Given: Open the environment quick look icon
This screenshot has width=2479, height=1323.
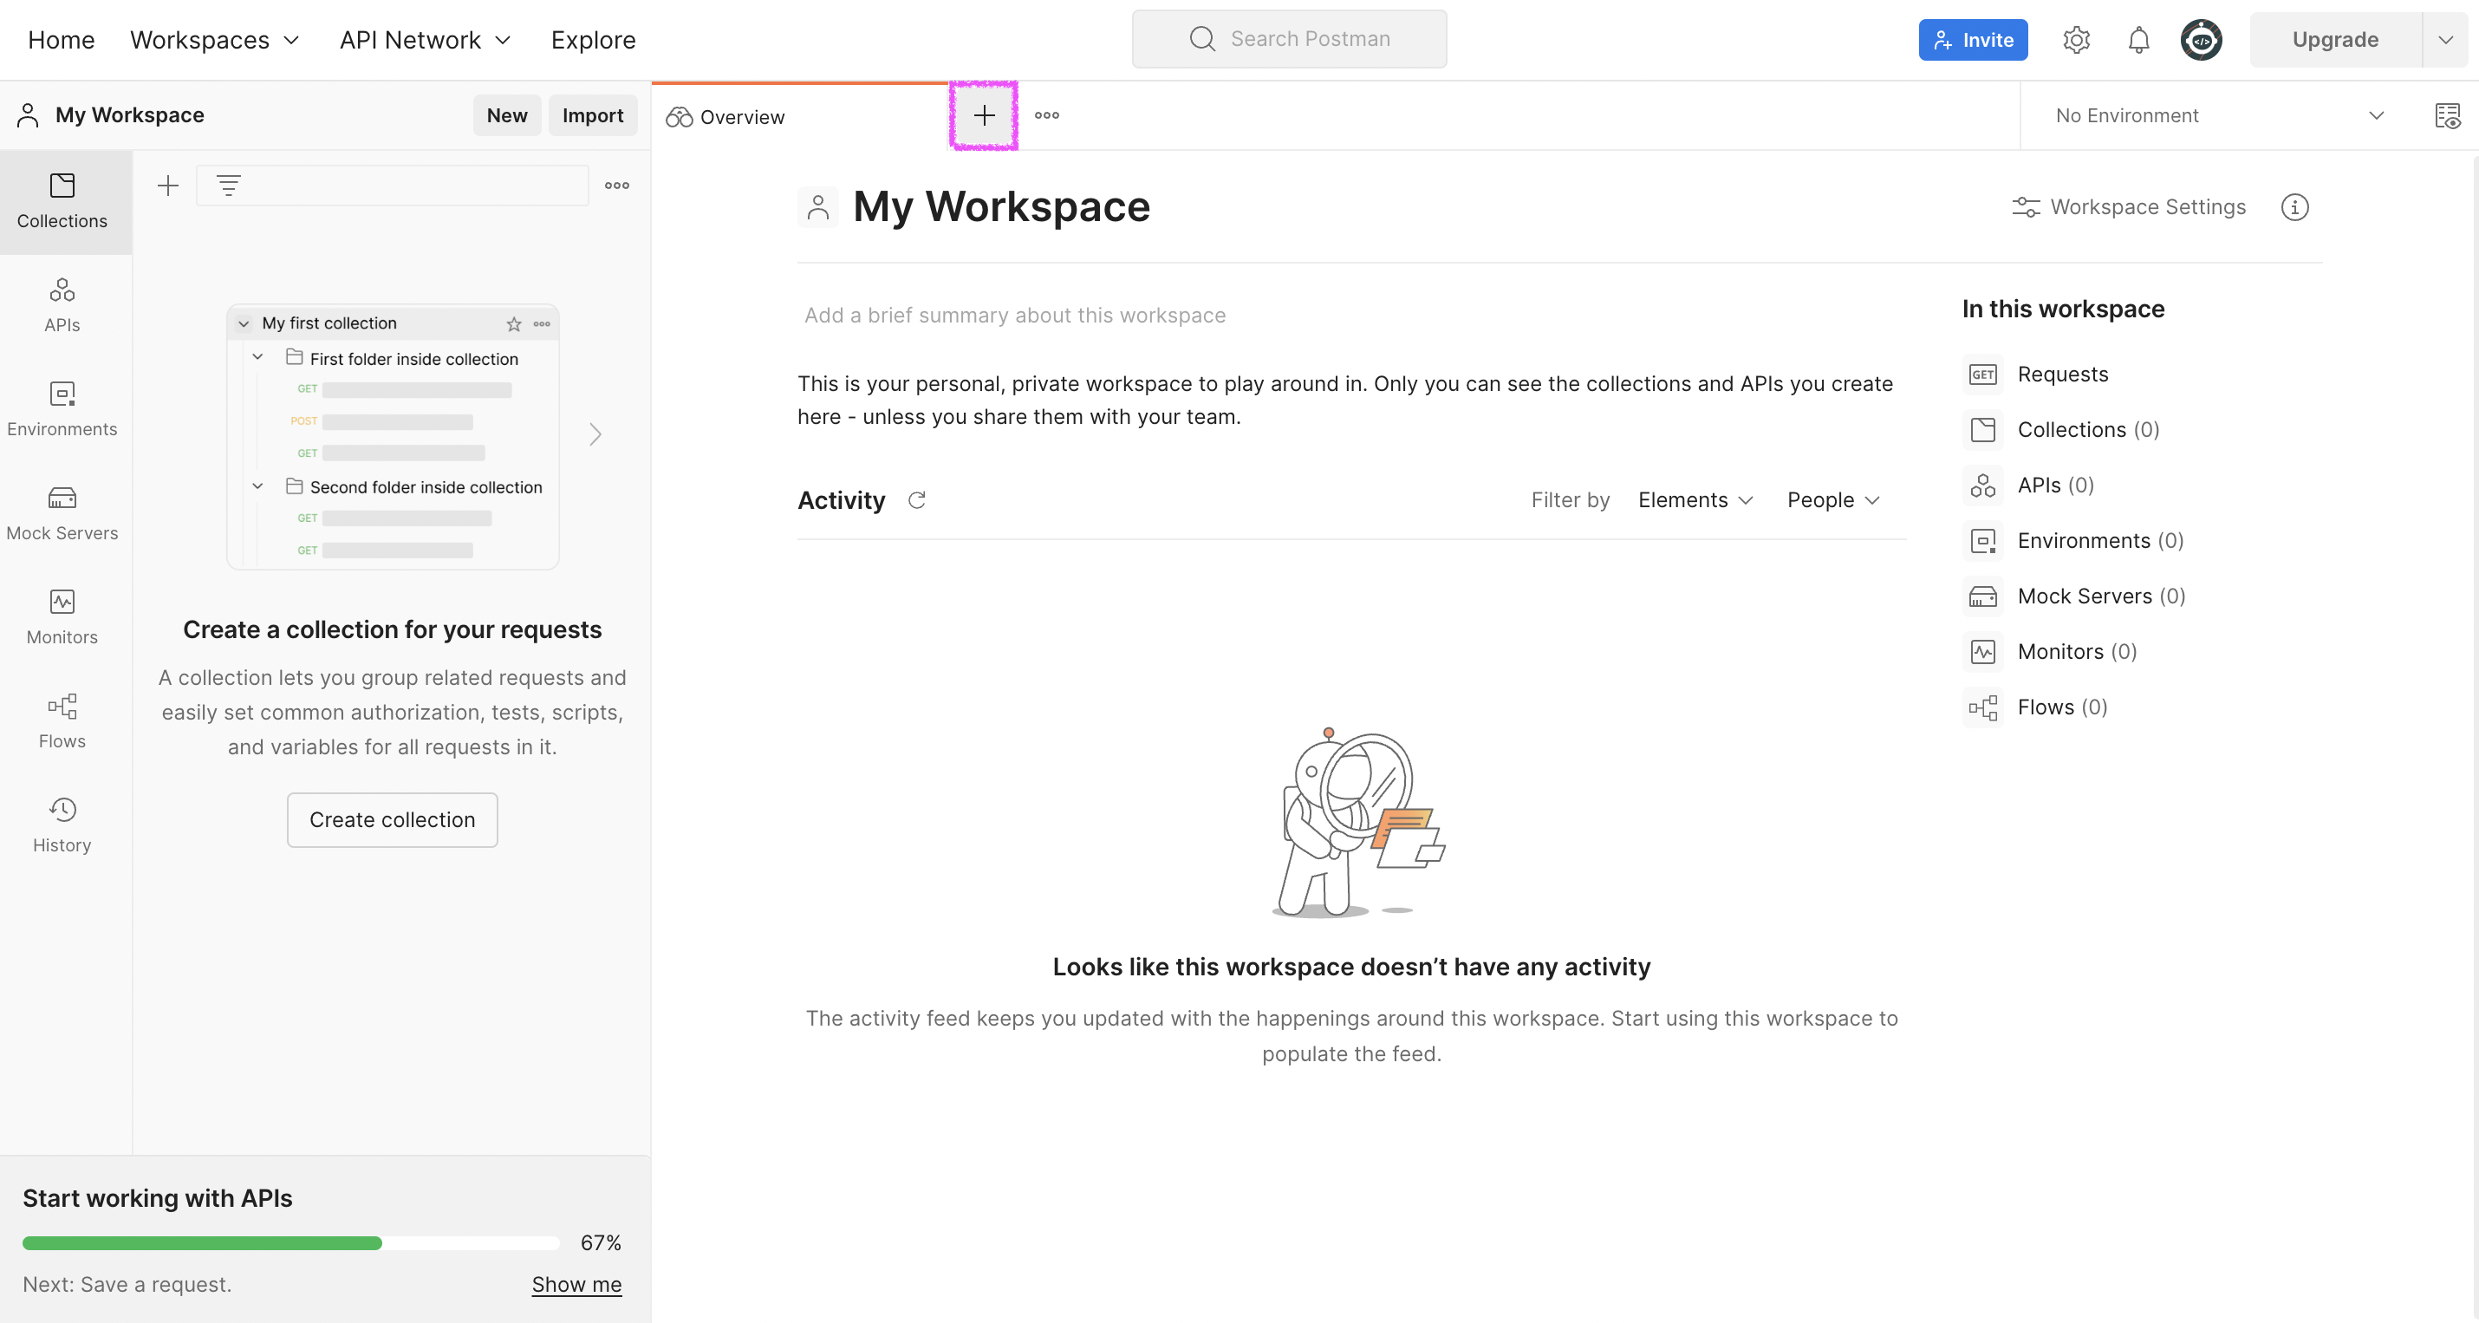Looking at the screenshot, I should pyautogui.click(x=2446, y=115).
